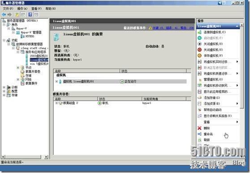Open Help via blue question-mark toolbar icon
This screenshot has height=173, width=250.
pos(30,15)
